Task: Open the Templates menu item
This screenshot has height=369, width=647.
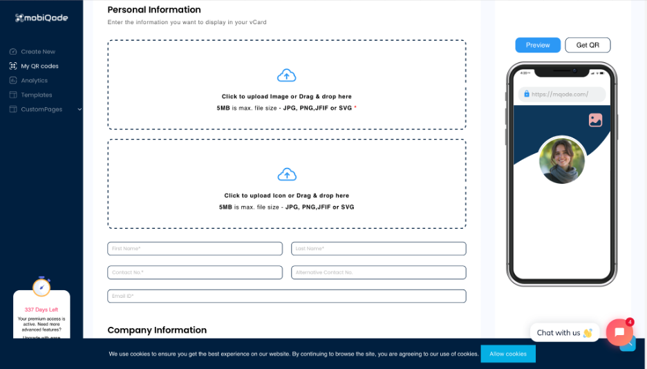Action: 37,95
